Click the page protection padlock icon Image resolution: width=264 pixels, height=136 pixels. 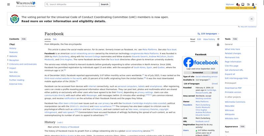(x=218, y=44)
